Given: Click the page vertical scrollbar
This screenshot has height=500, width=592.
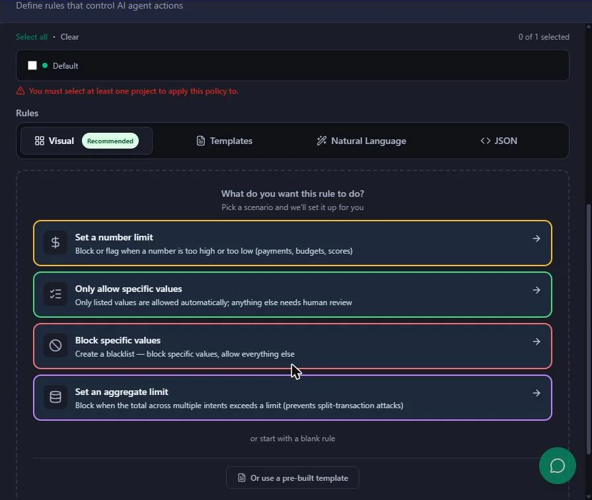Looking at the screenshot, I should 588,328.
